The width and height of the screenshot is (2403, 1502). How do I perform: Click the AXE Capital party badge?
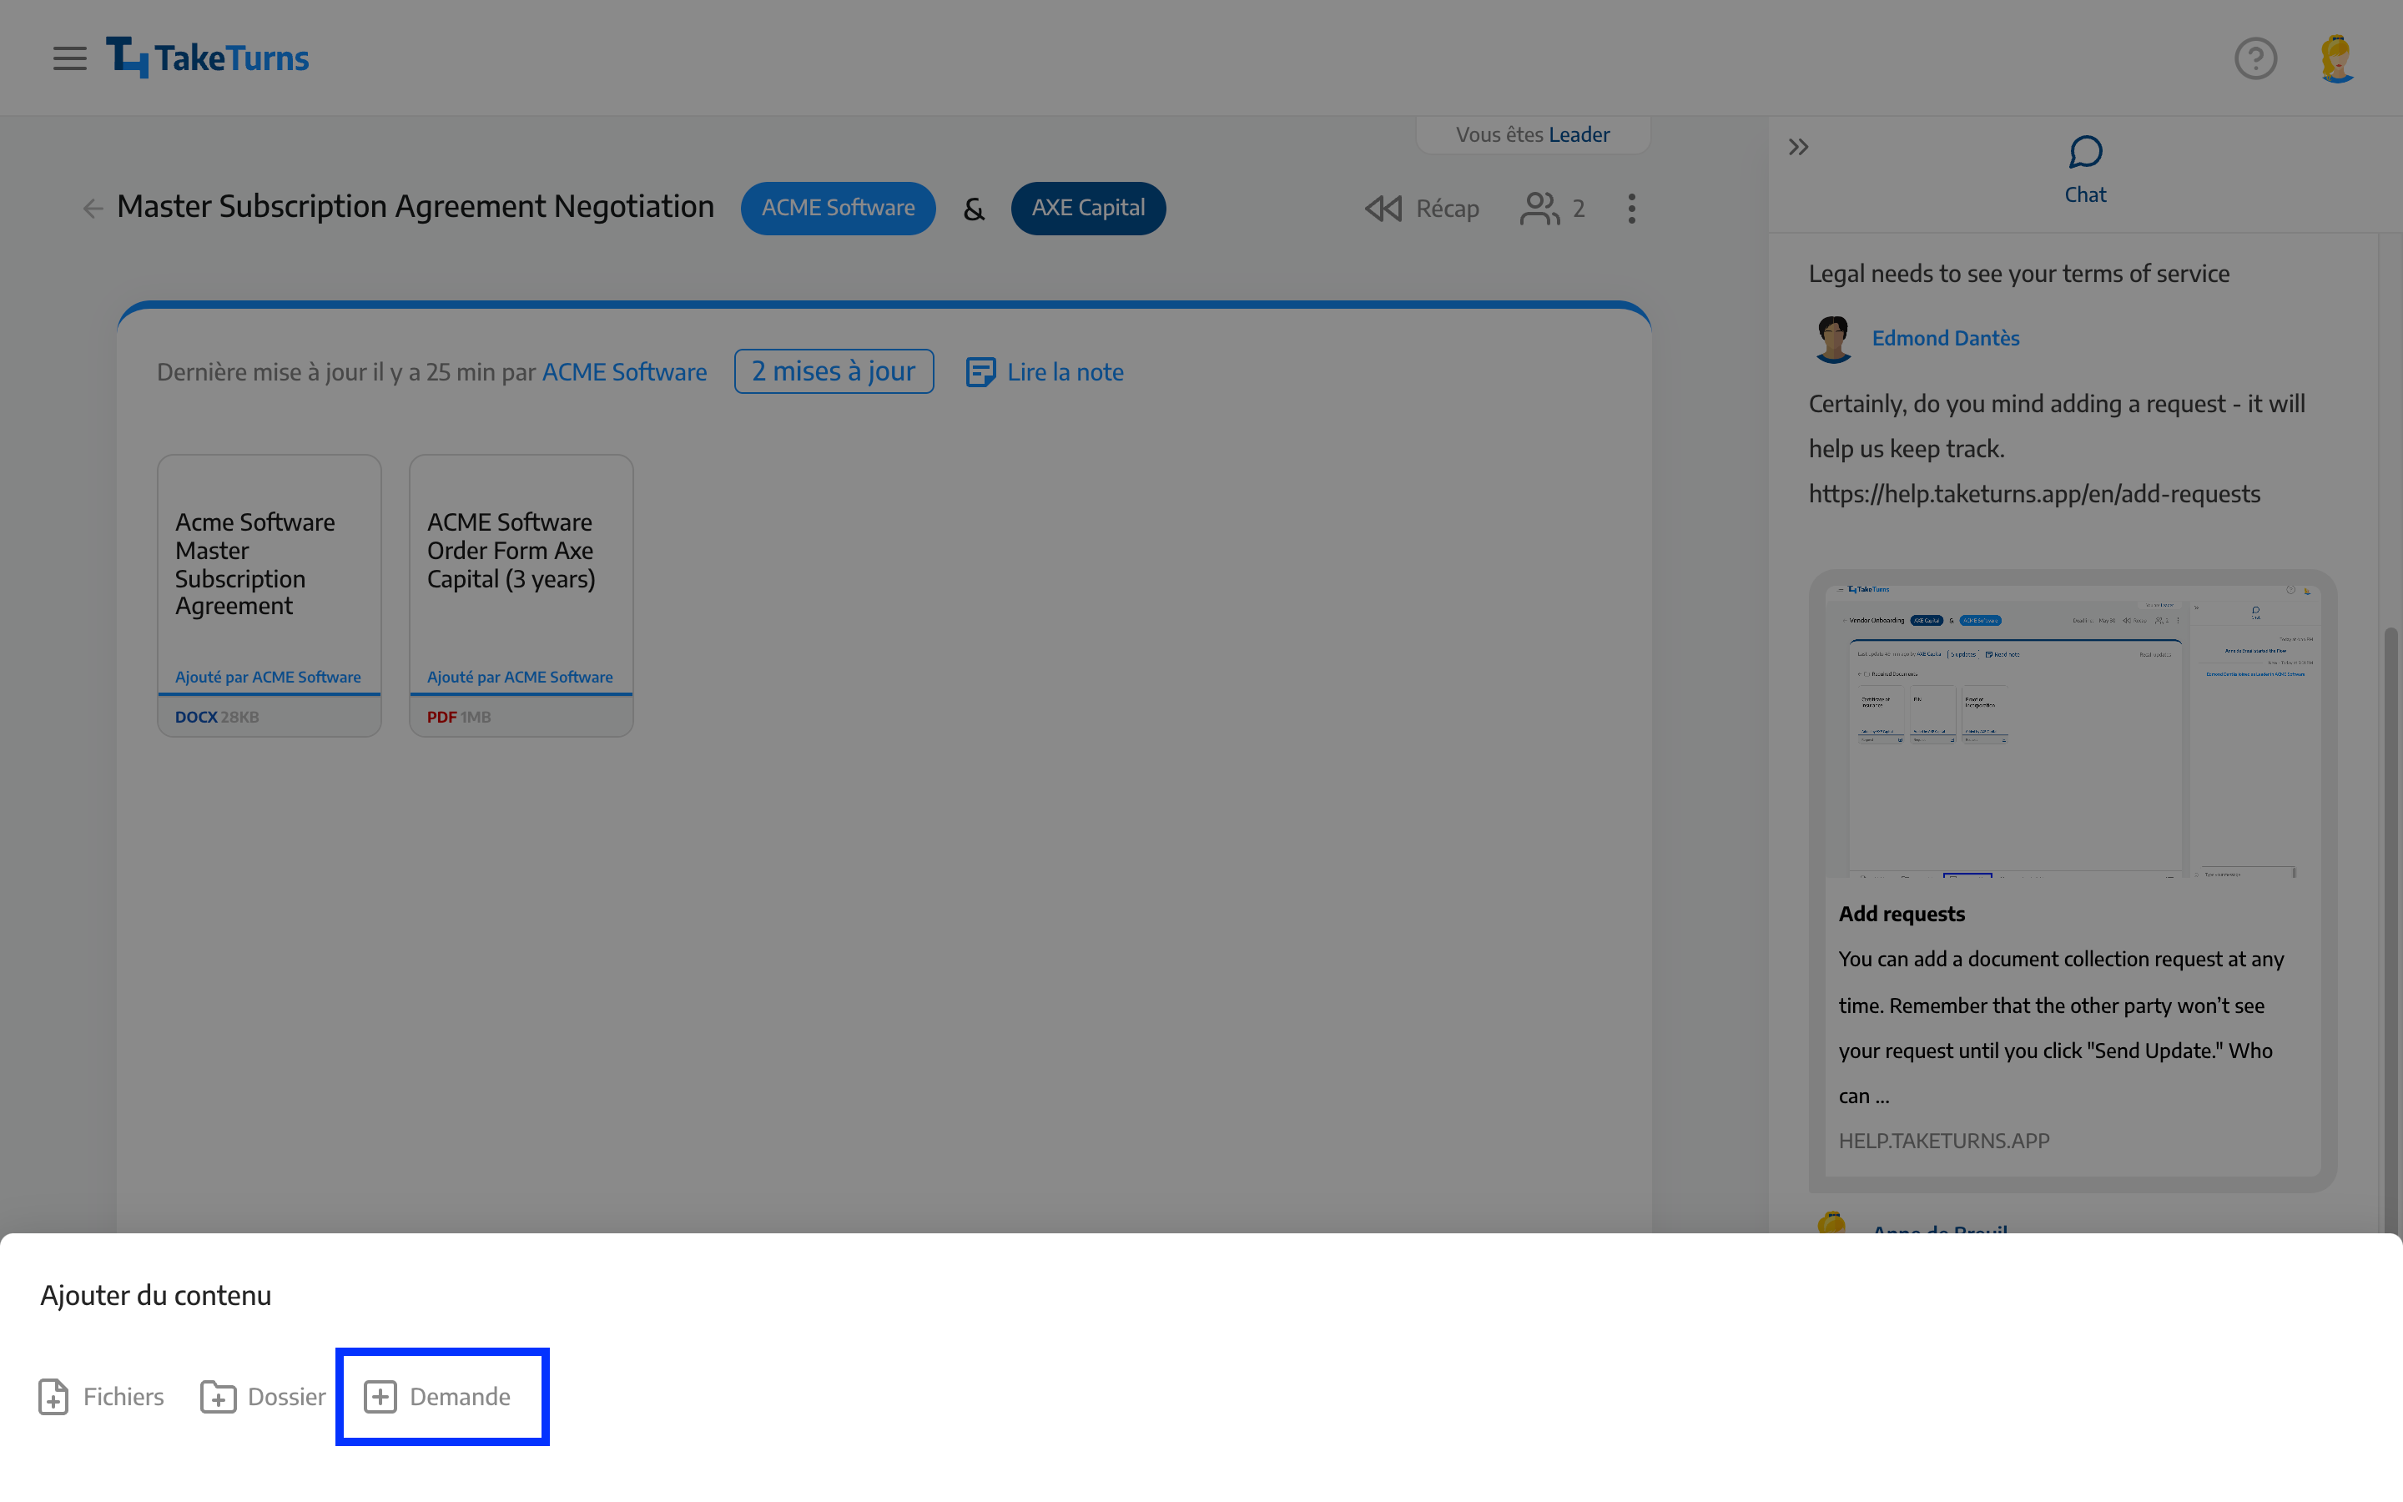tap(1086, 208)
